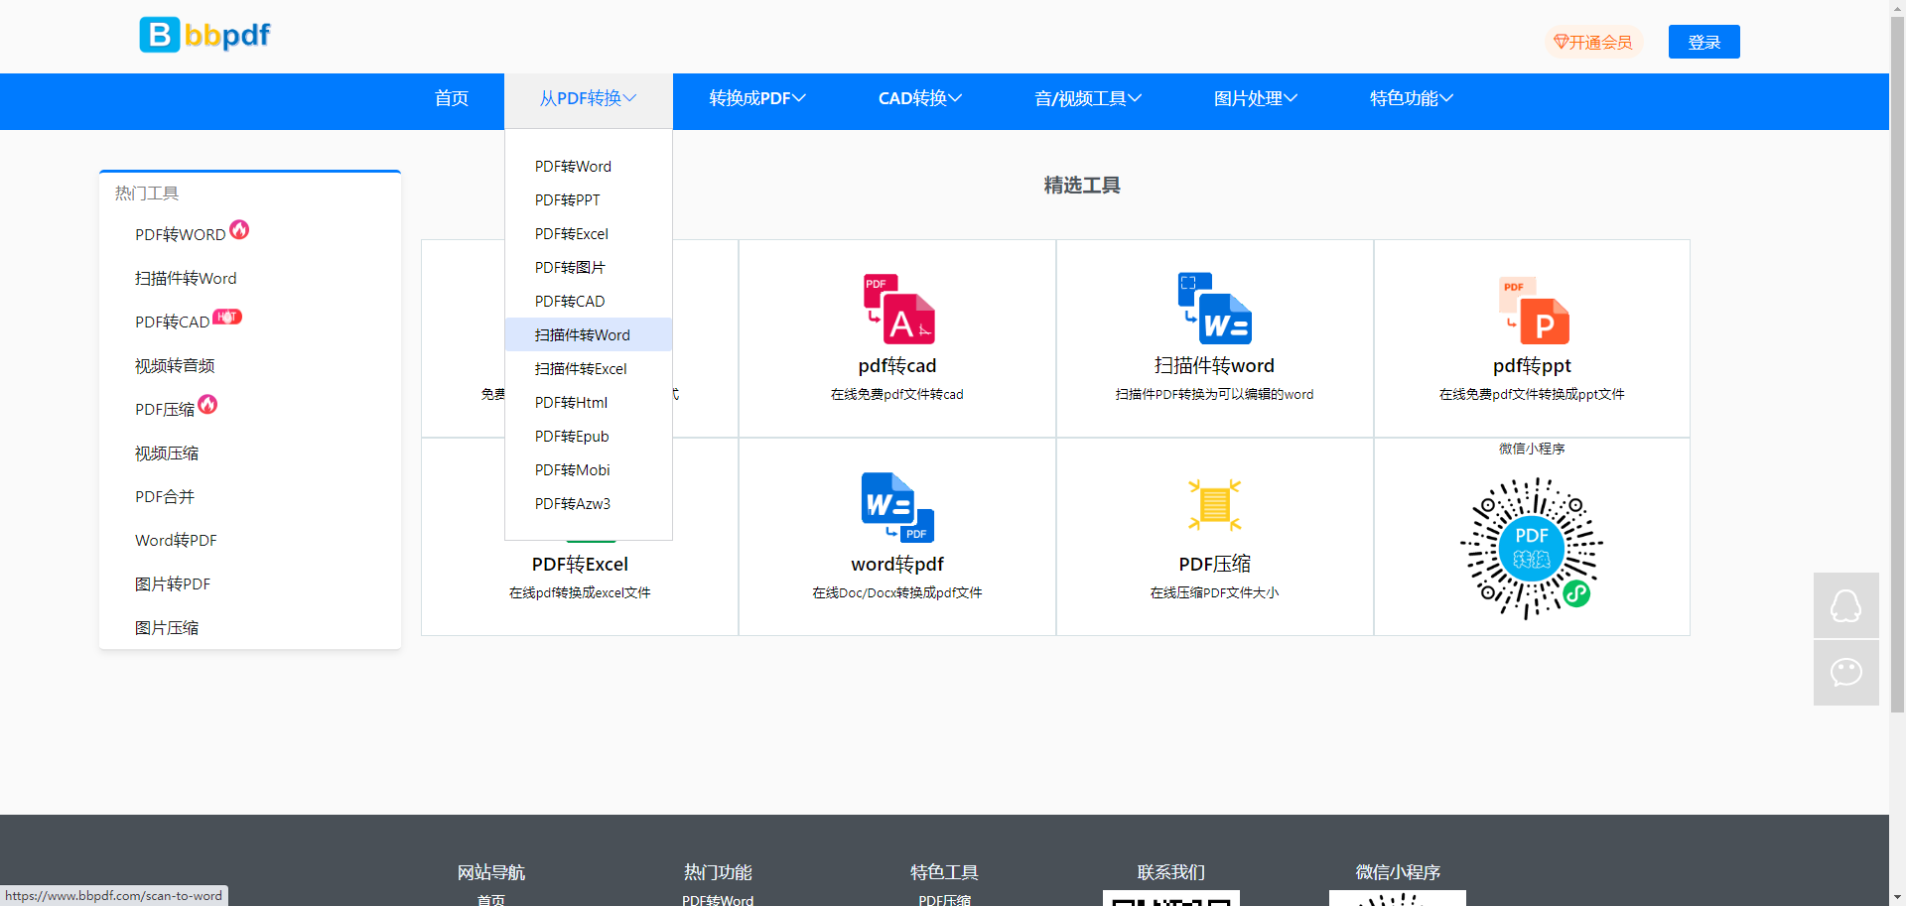Open PDF转CAD in hot tools sidebar
The height and width of the screenshot is (906, 1906).
pyautogui.click(x=172, y=322)
